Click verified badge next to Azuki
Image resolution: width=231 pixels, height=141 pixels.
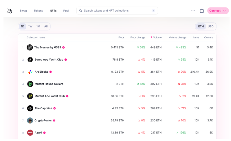pyautogui.click(x=45, y=133)
